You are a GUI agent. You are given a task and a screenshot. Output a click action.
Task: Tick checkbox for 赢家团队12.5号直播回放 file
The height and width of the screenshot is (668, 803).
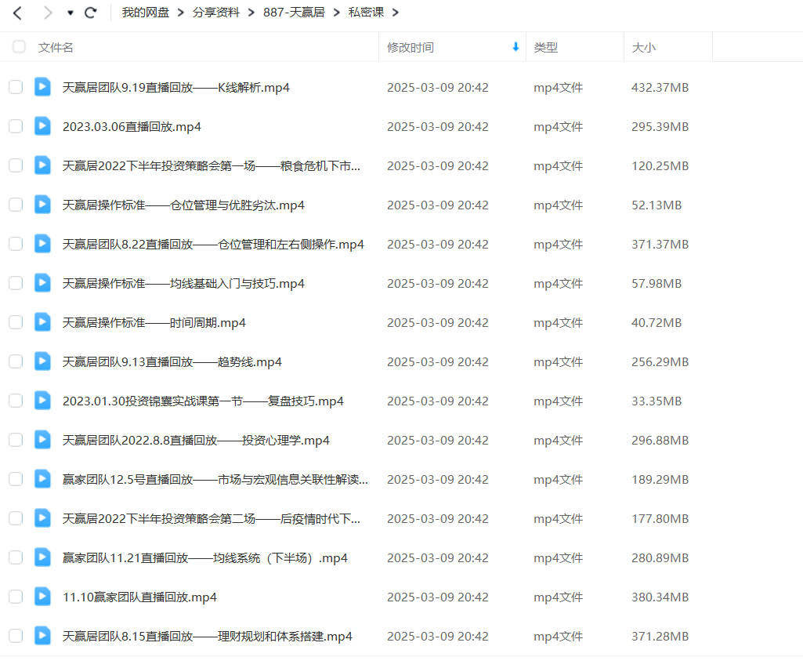16,479
